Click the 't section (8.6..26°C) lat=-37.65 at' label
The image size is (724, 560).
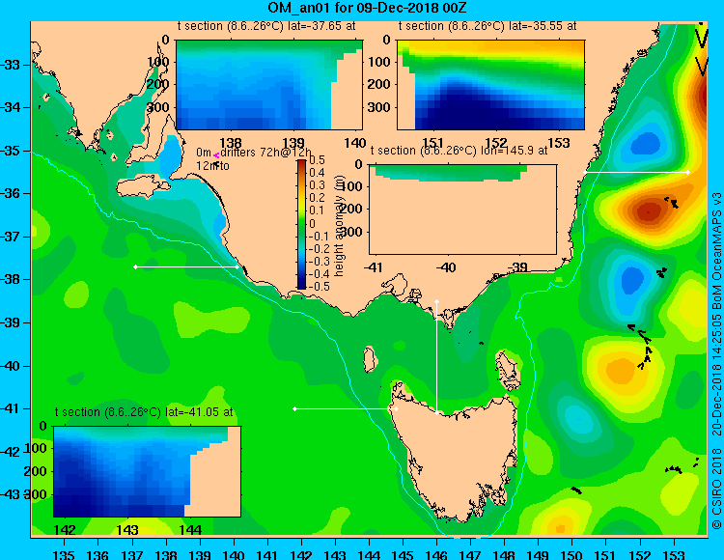(x=266, y=26)
